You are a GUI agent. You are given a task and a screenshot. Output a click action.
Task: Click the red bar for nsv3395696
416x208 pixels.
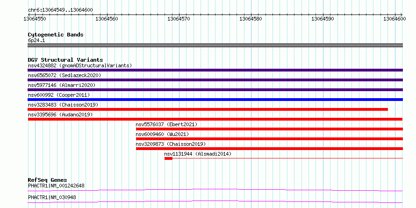point(215,119)
